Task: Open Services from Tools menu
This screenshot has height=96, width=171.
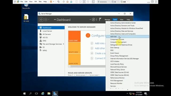Action: (127, 86)
